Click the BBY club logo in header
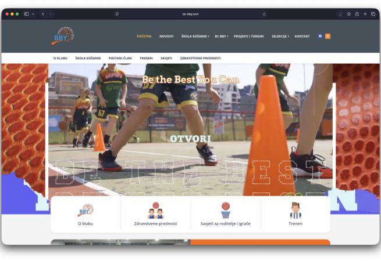 pyautogui.click(x=62, y=36)
